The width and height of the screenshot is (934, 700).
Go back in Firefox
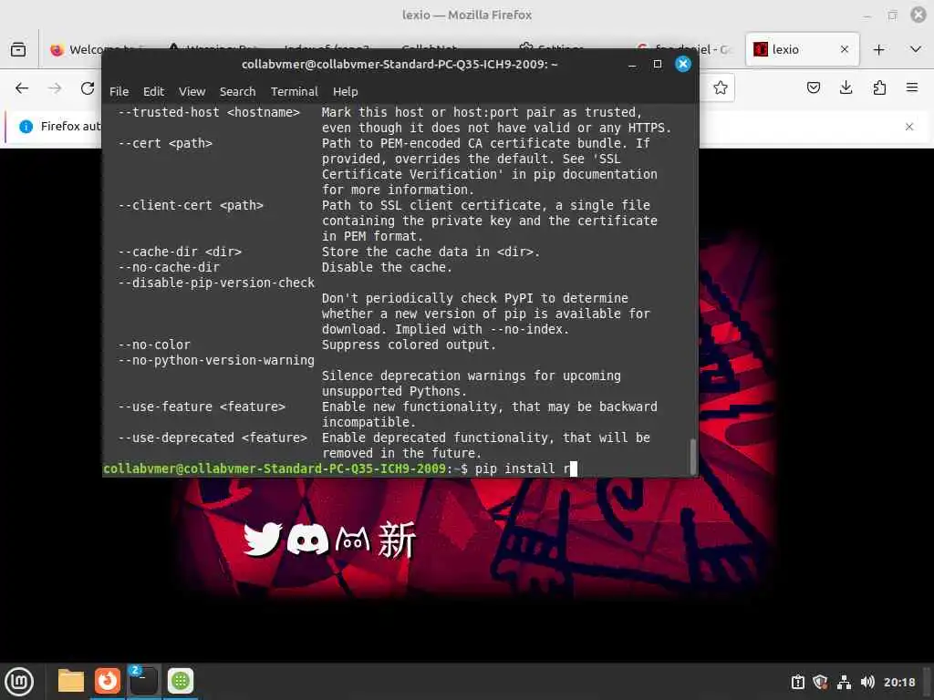[x=22, y=88]
